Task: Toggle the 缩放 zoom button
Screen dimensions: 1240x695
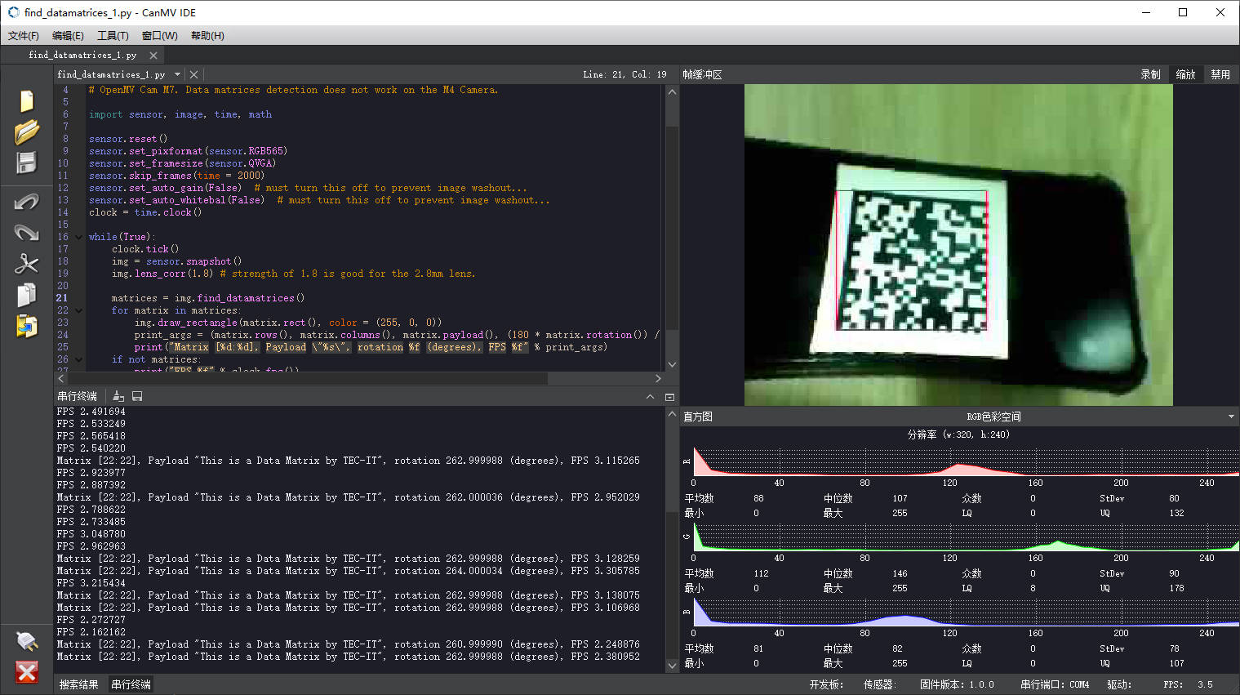Action: [1185, 74]
